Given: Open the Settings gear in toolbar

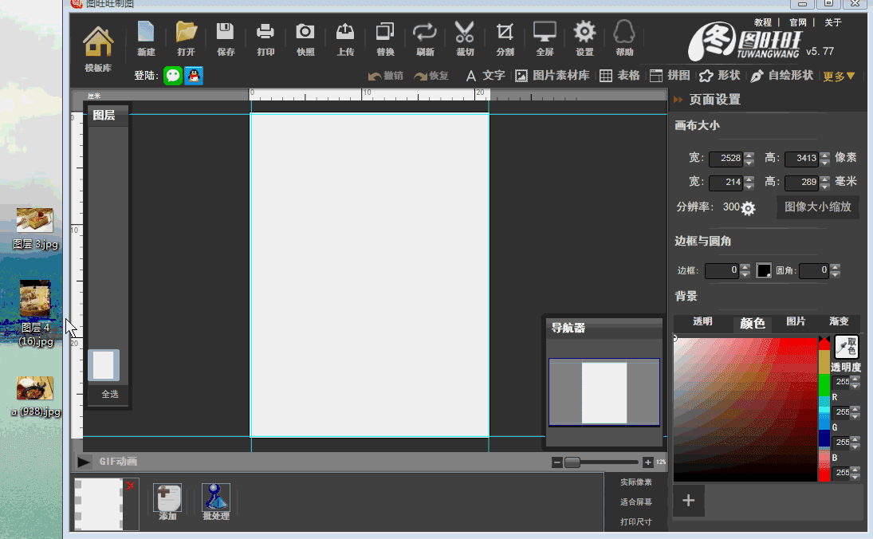Looking at the screenshot, I should (x=584, y=33).
